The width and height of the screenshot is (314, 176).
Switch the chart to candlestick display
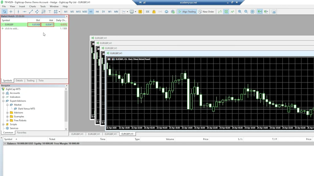[226, 12]
